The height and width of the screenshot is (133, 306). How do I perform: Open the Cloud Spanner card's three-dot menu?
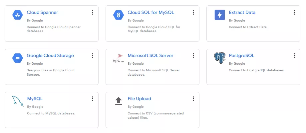click(93, 13)
